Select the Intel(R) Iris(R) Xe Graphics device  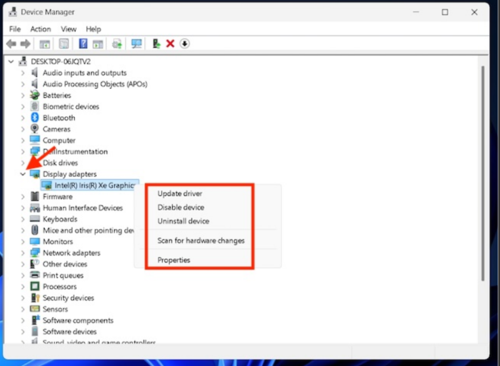pos(90,185)
